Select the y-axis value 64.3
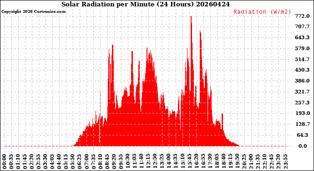This screenshot has height=171, width=314. (x=303, y=135)
